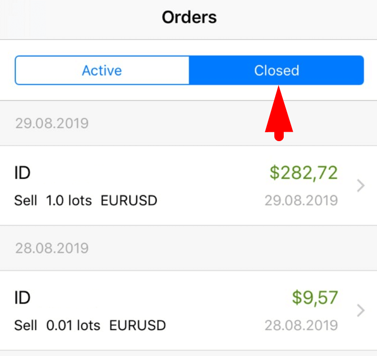This screenshot has width=377, height=356.
Task: Click the 29.08.2019 gray section header
Action: [x=52, y=123]
